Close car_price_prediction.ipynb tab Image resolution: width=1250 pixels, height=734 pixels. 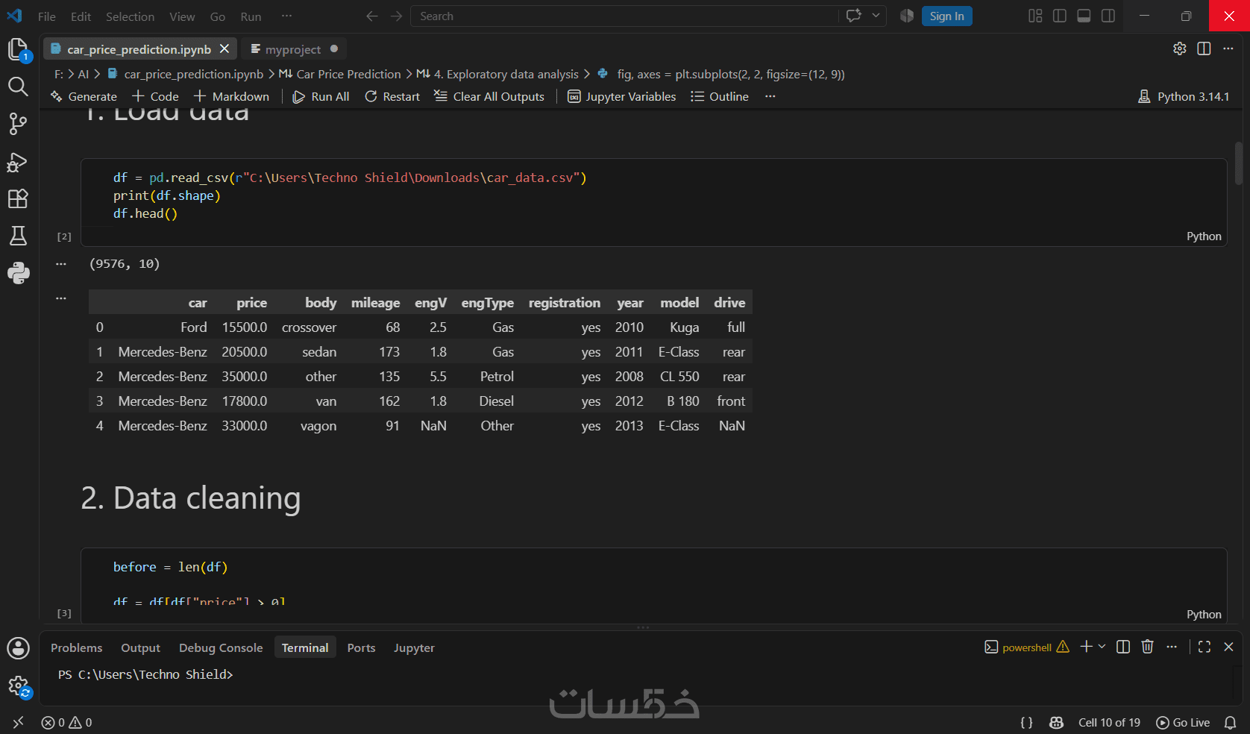(x=224, y=48)
